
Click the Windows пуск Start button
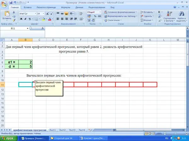[x=8, y=138]
